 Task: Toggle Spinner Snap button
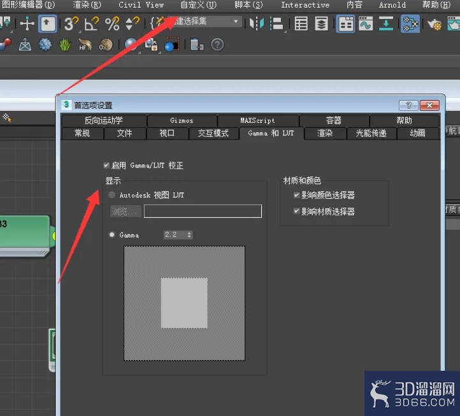(x=132, y=24)
